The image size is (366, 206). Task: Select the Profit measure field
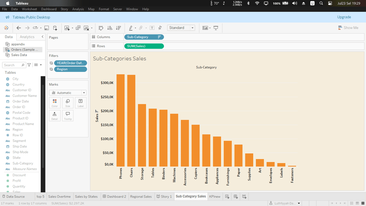coord(16,181)
